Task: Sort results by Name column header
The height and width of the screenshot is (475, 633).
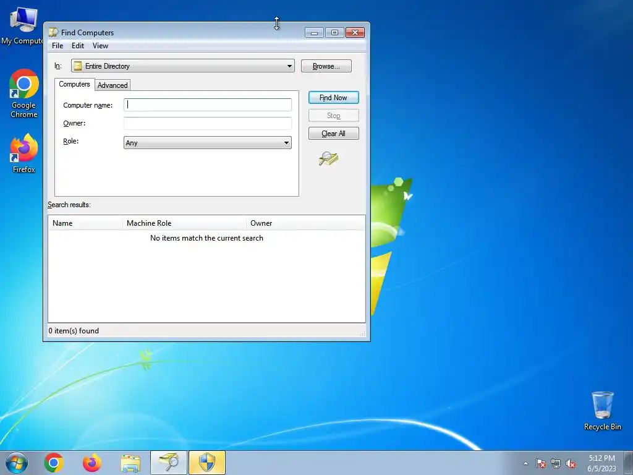Action: tap(85, 223)
